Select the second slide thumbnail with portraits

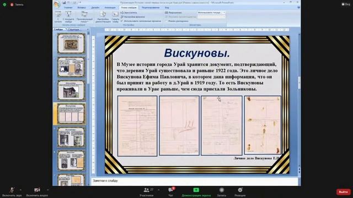pyautogui.click(x=71, y=67)
